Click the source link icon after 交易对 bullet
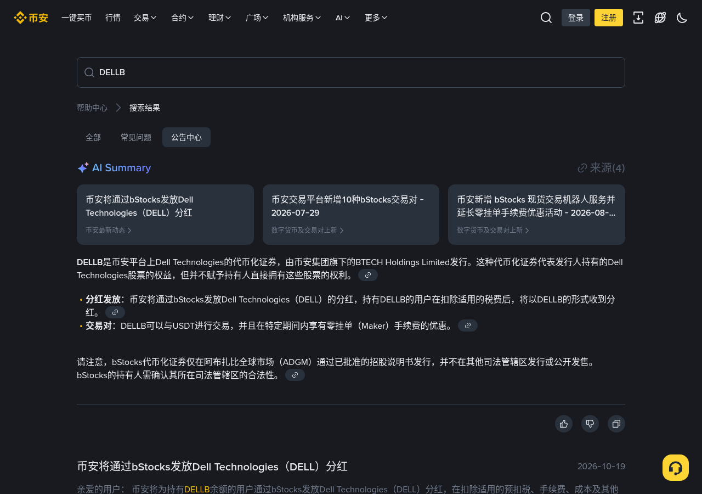Viewport: 702px width, 494px height. (x=468, y=325)
